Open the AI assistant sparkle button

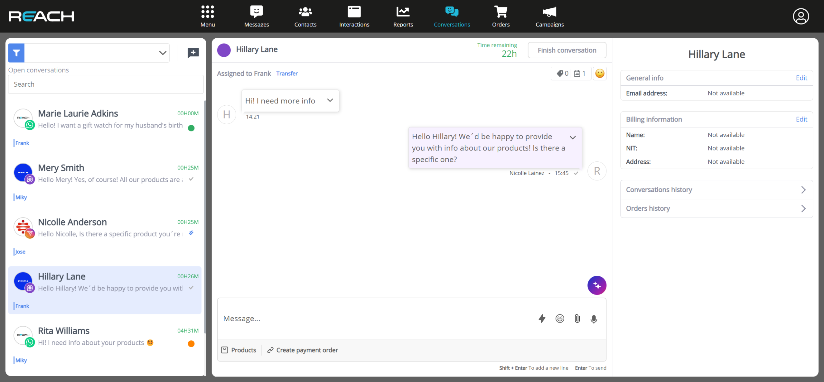pos(597,285)
